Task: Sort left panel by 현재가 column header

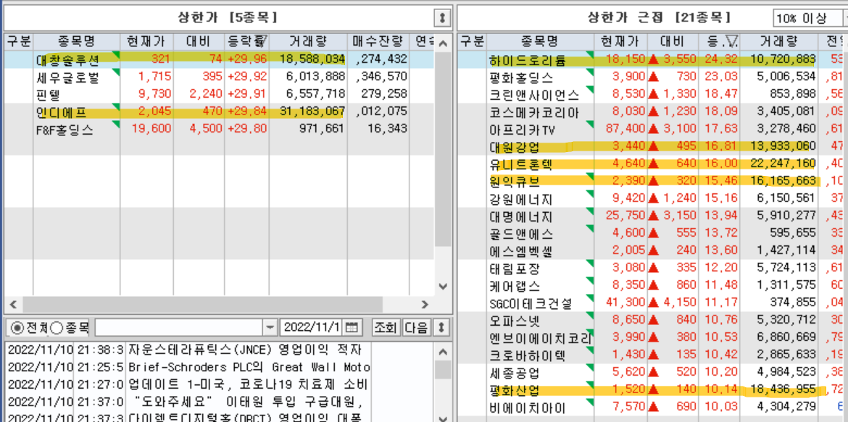Action: point(146,42)
